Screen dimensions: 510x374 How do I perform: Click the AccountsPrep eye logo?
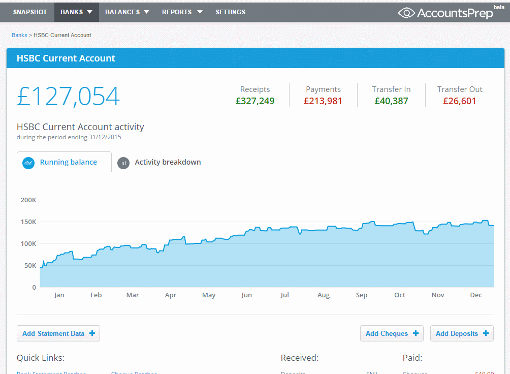(x=406, y=13)
